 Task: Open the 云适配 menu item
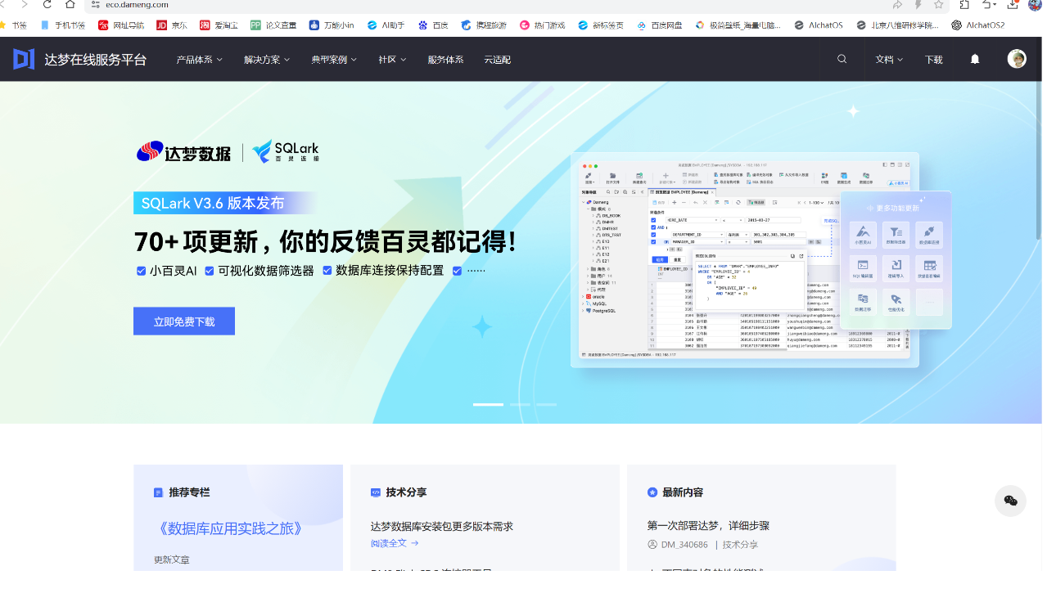tap(497, 60)
